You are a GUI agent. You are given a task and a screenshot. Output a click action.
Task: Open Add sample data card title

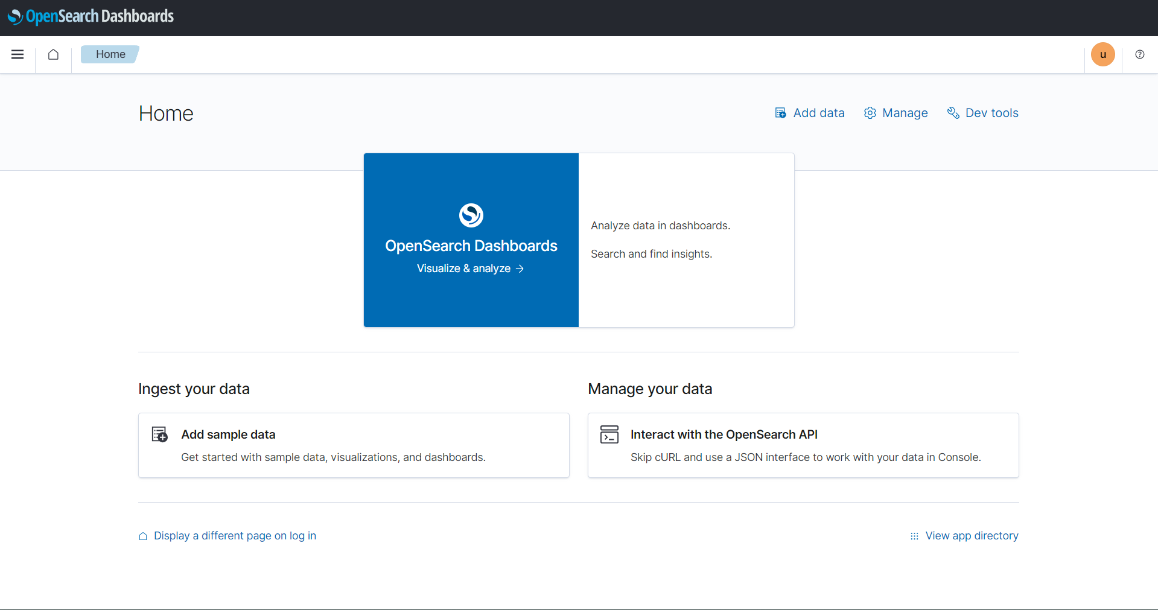coord(228,434)
